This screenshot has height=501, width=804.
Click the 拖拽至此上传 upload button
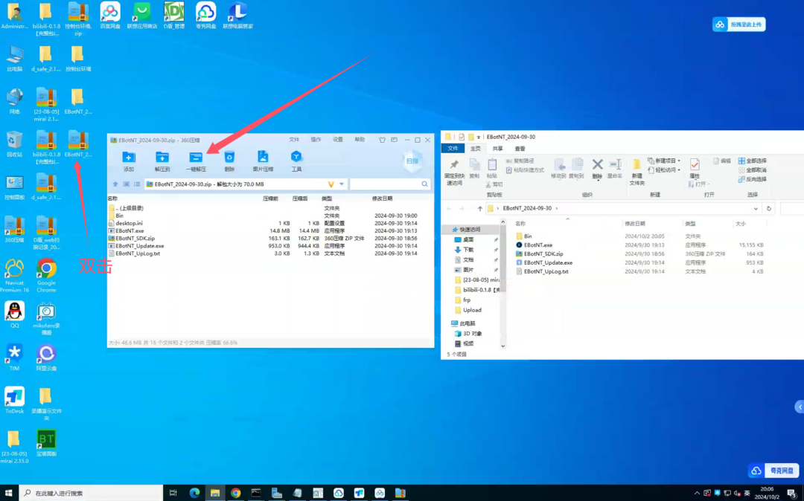pos(738,25)
